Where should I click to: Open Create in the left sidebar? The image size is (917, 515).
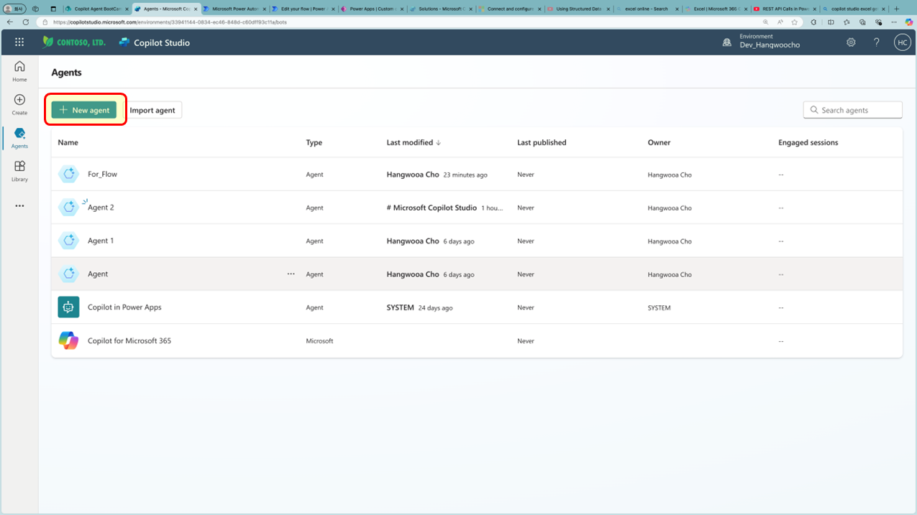point(19,104)
